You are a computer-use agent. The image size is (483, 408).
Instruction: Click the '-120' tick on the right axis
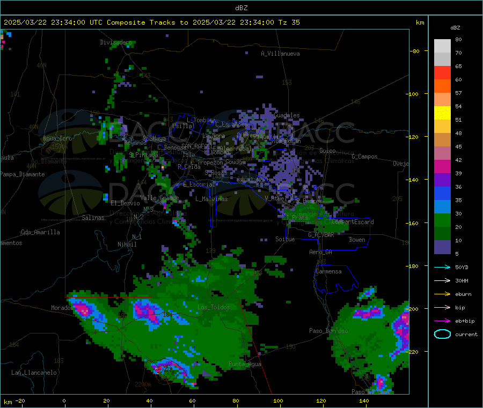(x=412, y=137)
